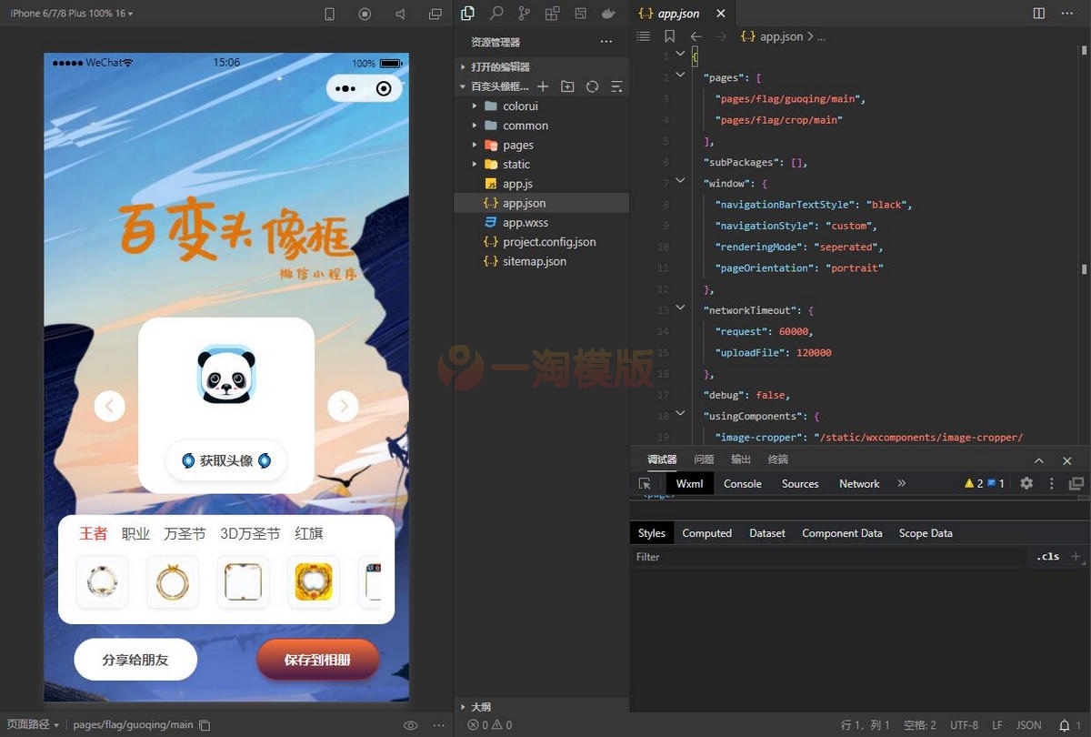Click the new folder icon in explorer

tap(567, 86)
